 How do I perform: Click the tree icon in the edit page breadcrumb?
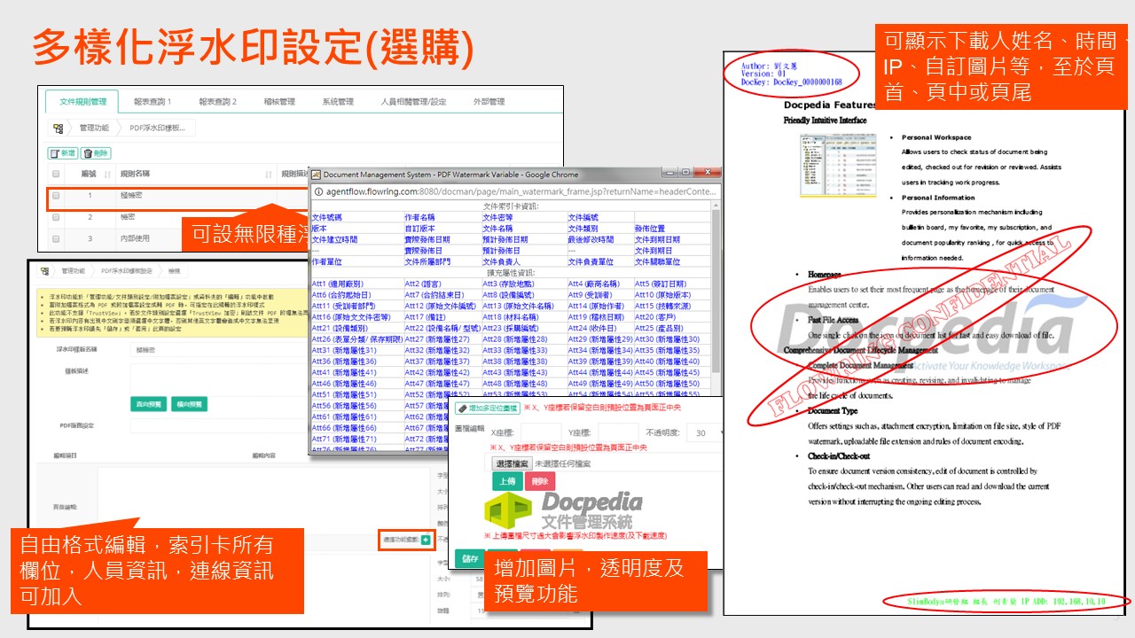click(44, 270)
